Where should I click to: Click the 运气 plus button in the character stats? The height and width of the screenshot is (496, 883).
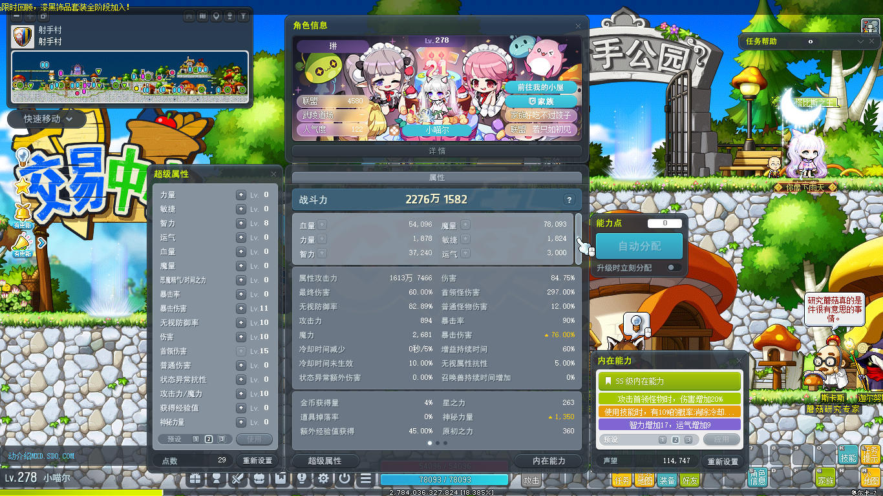click(x=465, y=253)
